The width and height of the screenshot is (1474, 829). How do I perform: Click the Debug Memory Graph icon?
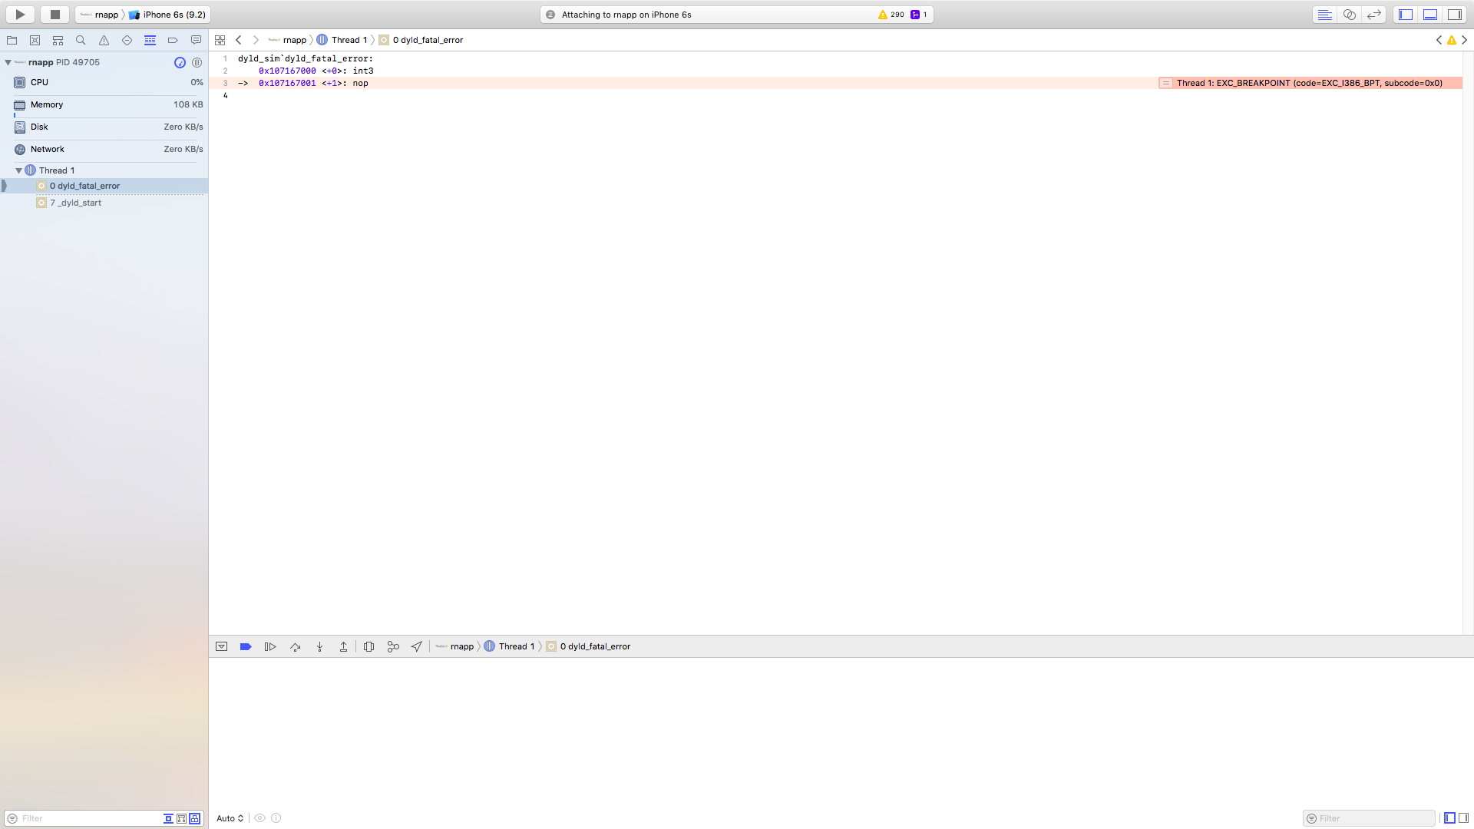(393, 646)
